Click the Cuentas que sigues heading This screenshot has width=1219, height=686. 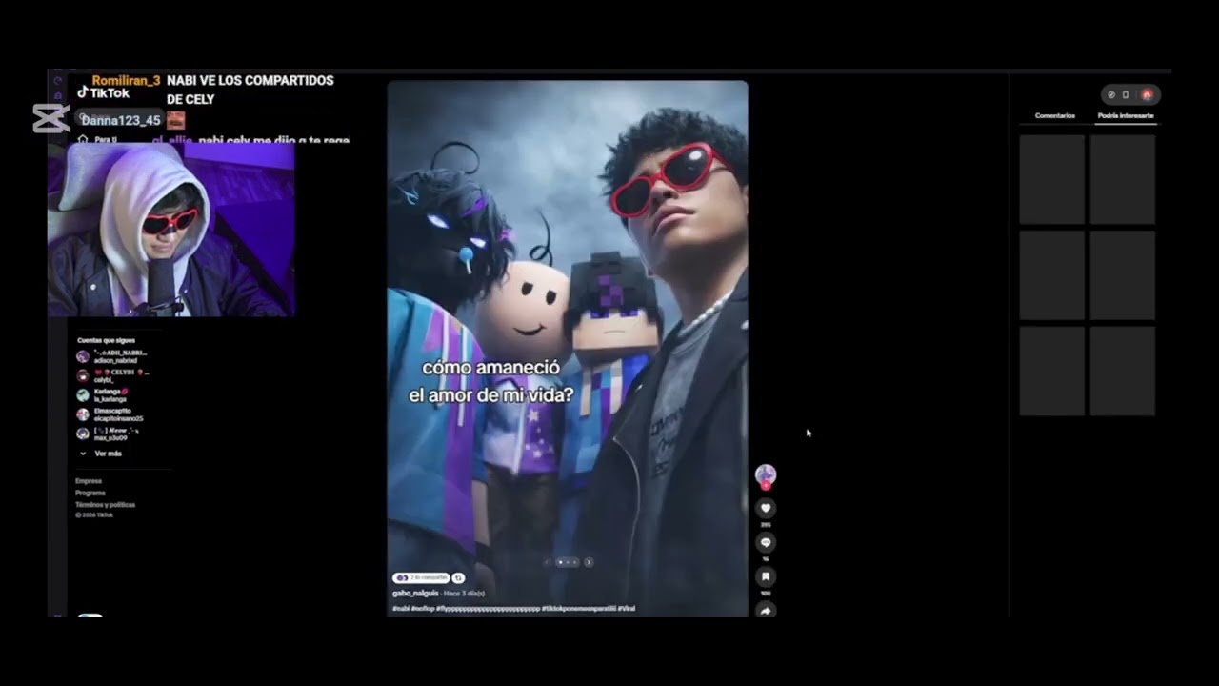106,340
